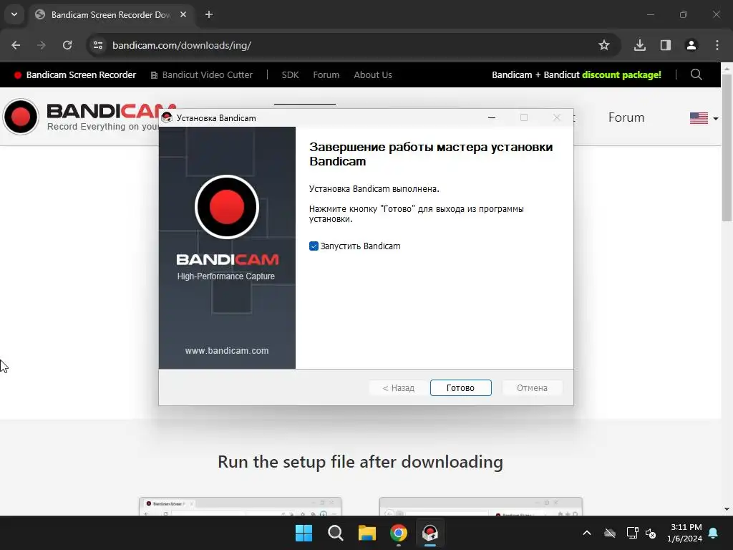
Task: Click the Готово button in the installer
Action: pyautogui.click(x=460, y=387)
